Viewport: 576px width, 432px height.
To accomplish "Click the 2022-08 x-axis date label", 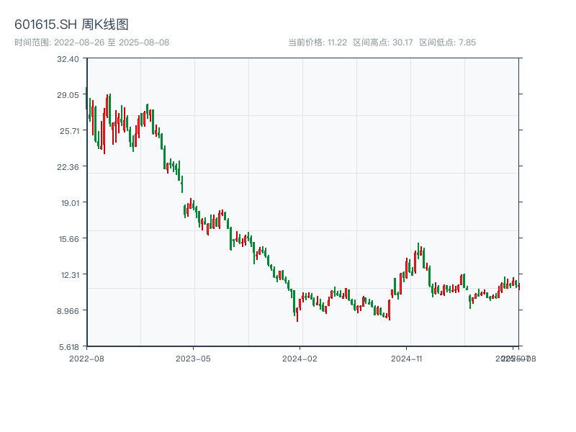I will point(86,358).
